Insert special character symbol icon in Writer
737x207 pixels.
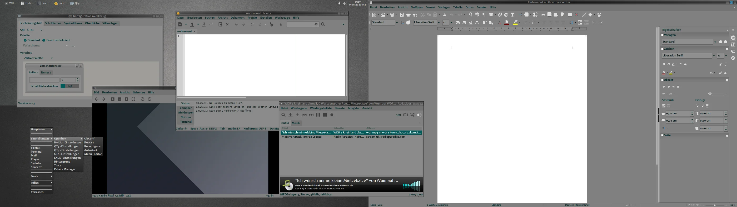[535, 14]
